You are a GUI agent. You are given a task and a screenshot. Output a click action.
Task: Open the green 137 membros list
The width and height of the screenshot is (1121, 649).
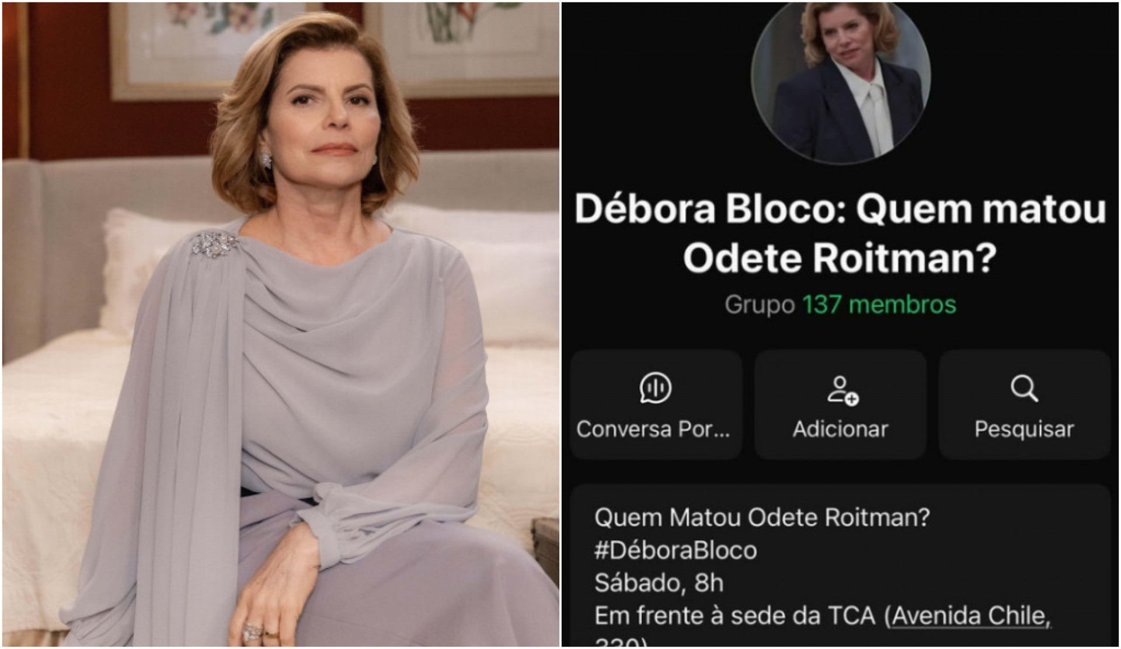coord(879,304)
